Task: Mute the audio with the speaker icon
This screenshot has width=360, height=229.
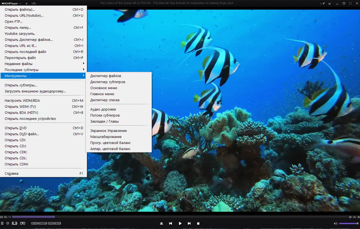Action: click(336, 224)
